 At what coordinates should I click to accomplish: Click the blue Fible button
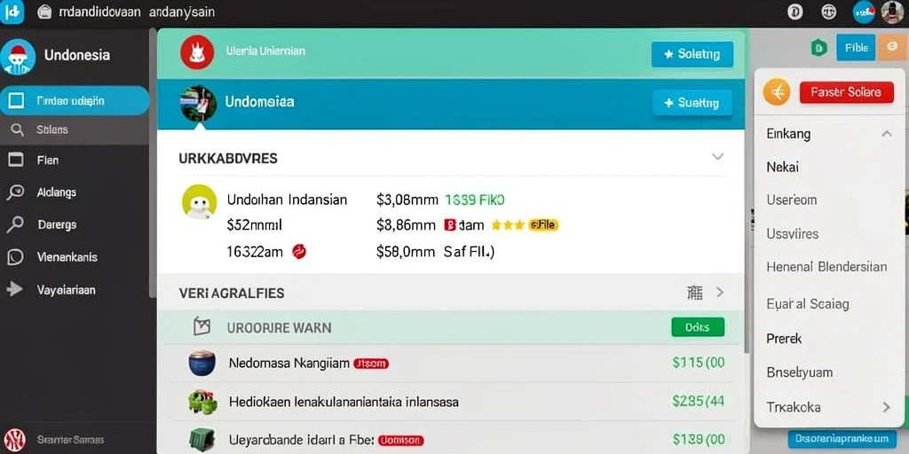pyautogui.click(x=856, y=48)
